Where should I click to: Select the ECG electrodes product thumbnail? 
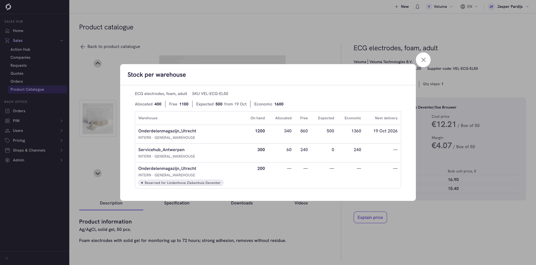tap(98, 118)
